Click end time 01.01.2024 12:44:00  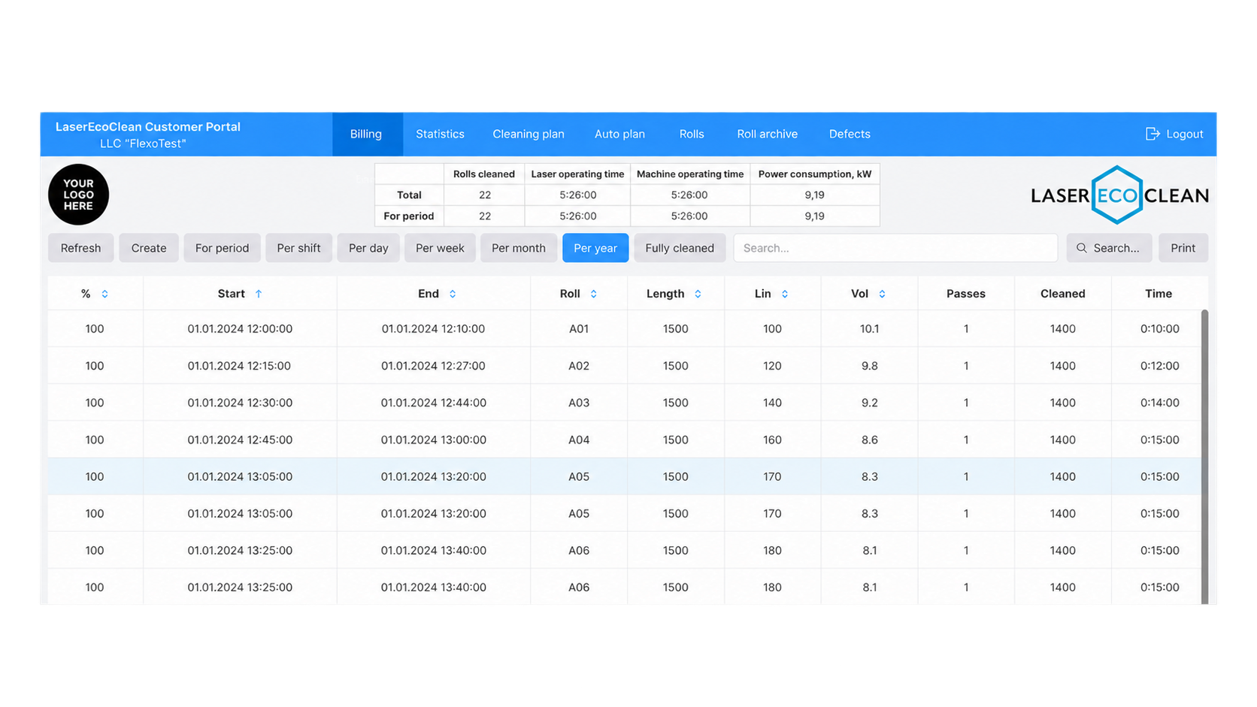pos(434,403)
